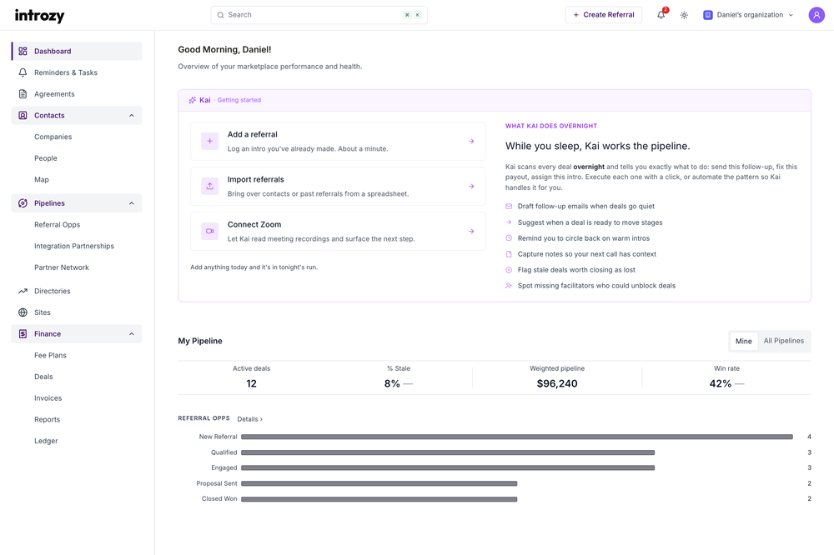The image size is (834, 555).
Task: Click the Pipelines target icon
Action: point(23,203)
